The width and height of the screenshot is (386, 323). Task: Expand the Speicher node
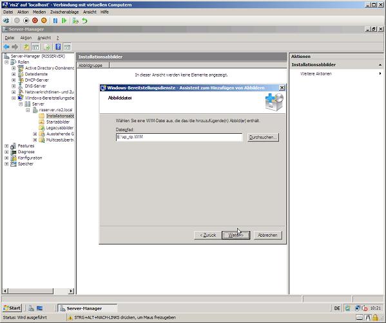tap(6, 163)
